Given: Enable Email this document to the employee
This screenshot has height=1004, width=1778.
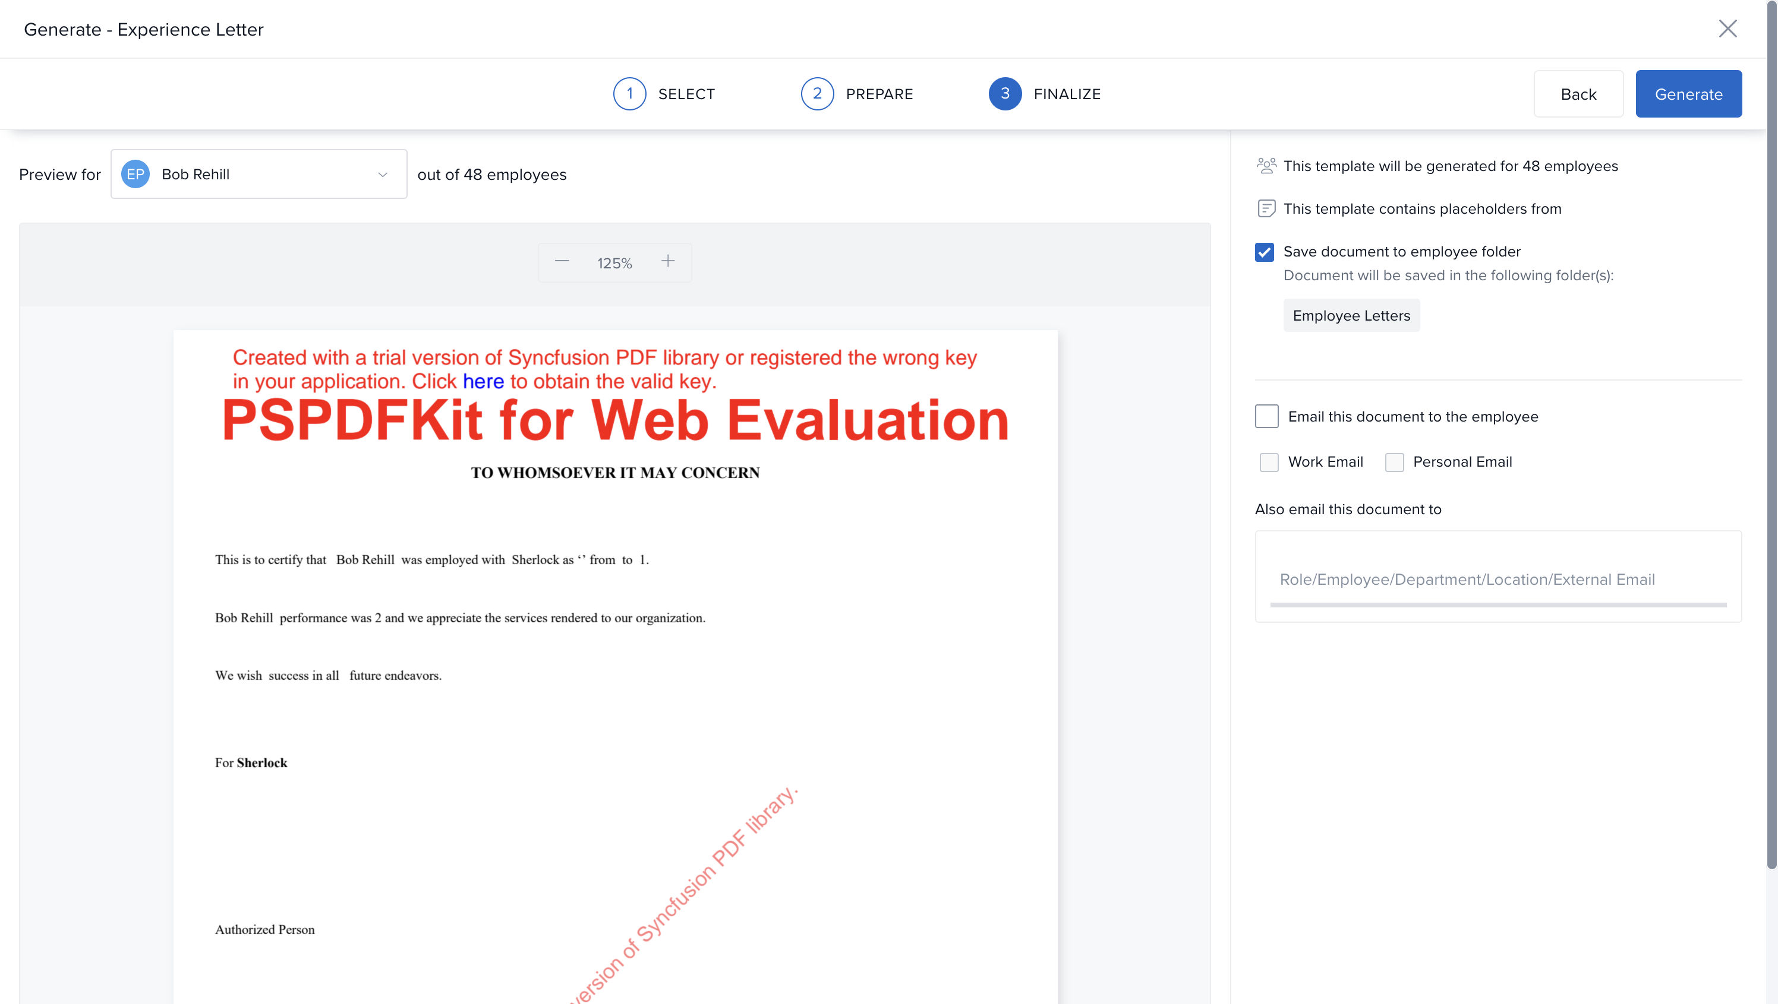Looking at the screenshot, I should [1266, 416].
